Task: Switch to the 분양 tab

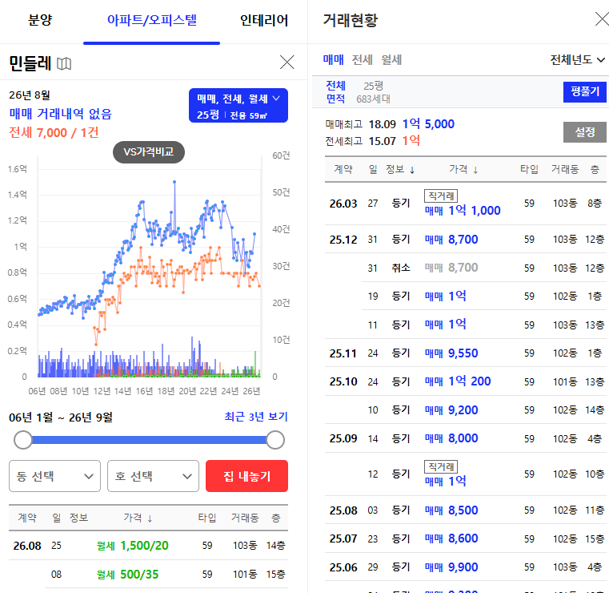Action: 40,19
